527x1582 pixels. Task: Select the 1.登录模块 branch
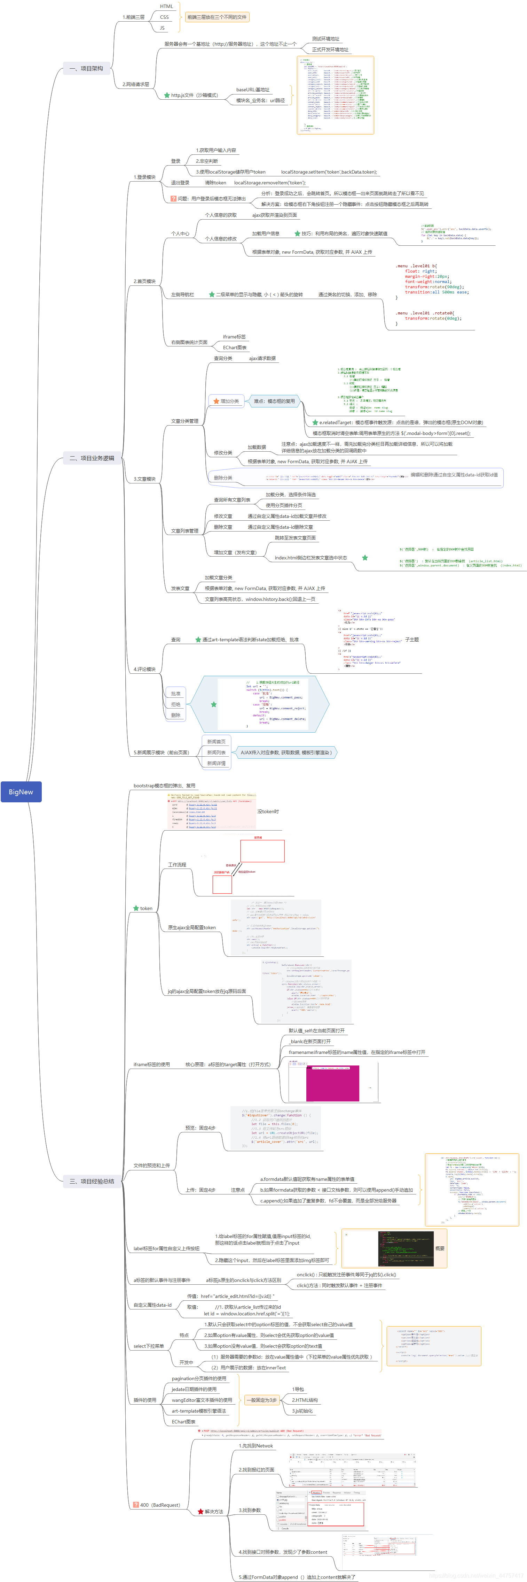pos(145,177)
